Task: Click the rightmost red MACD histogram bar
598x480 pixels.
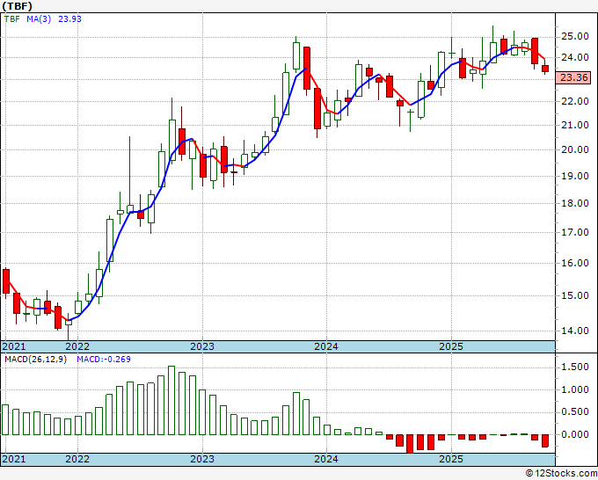Action: point(545,440)
